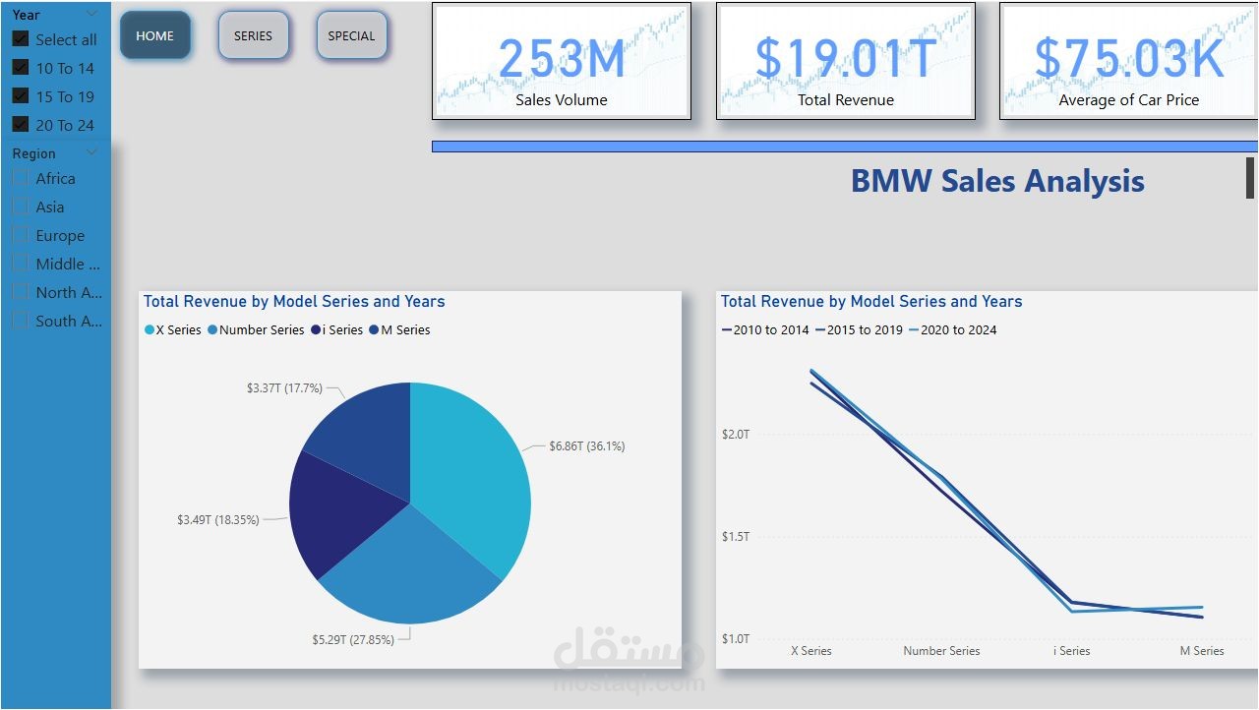
Task: Click the X Series label on the line chart x-axis
Action: tap(811, 651)
